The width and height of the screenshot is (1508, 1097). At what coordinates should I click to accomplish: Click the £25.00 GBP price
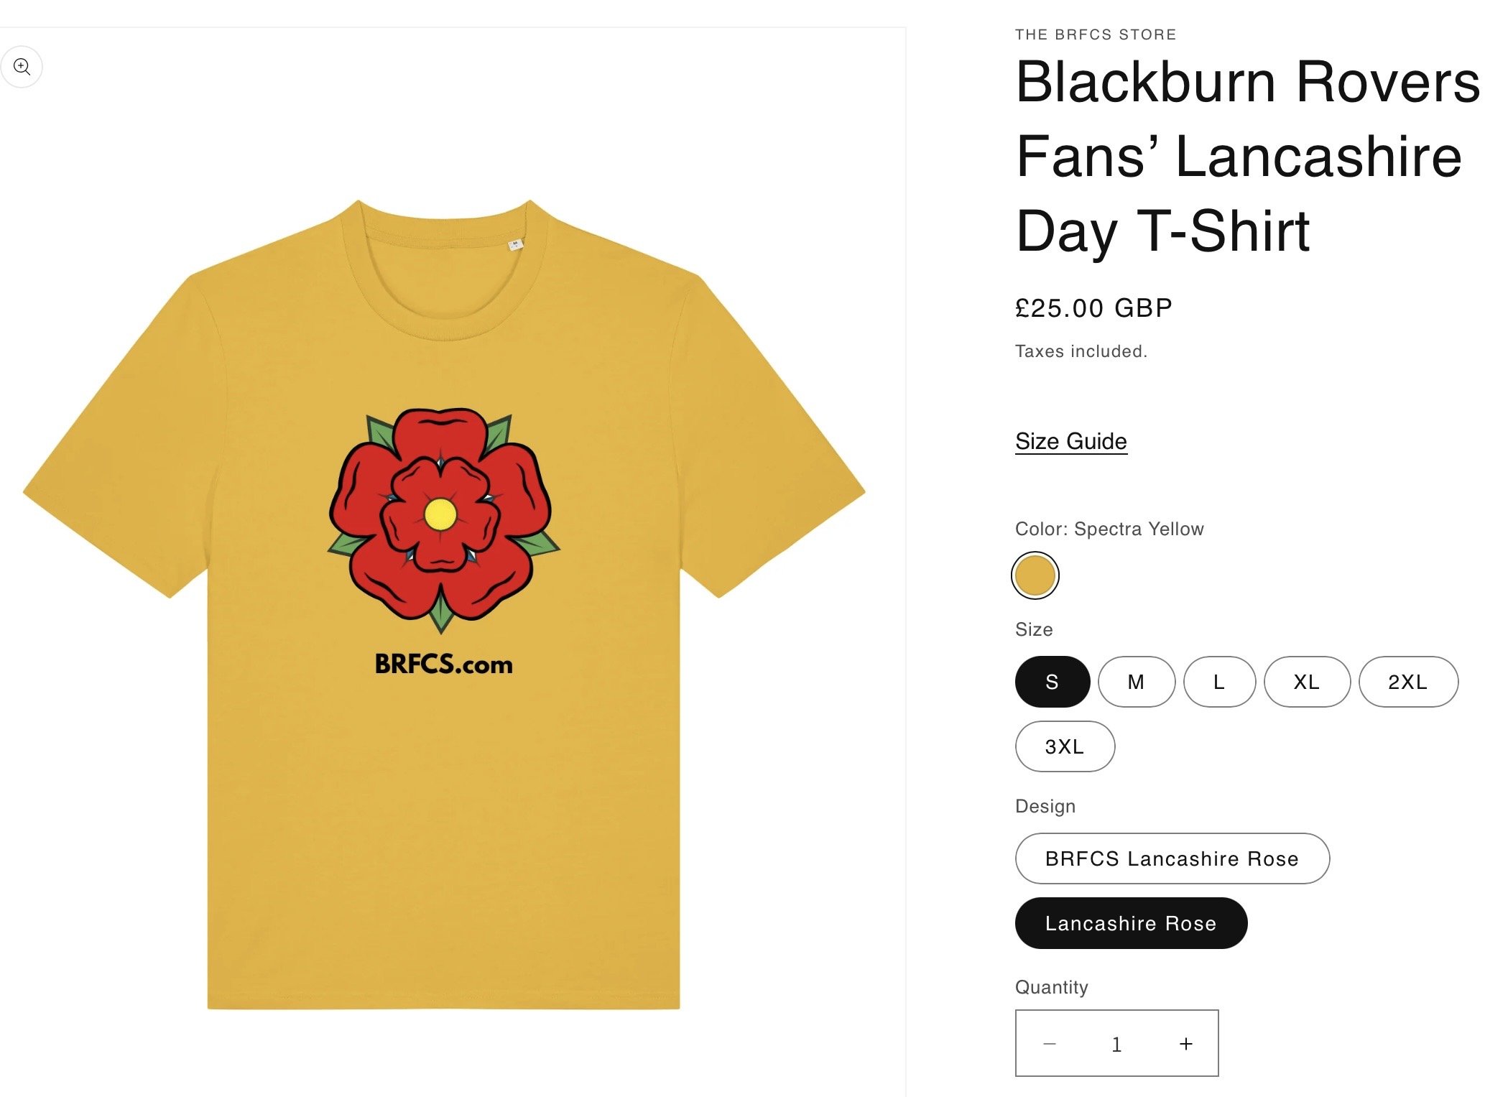tap(1093, 308)
